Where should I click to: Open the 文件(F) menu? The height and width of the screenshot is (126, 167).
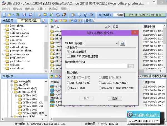pyautogui.click(x=6, y=9)
